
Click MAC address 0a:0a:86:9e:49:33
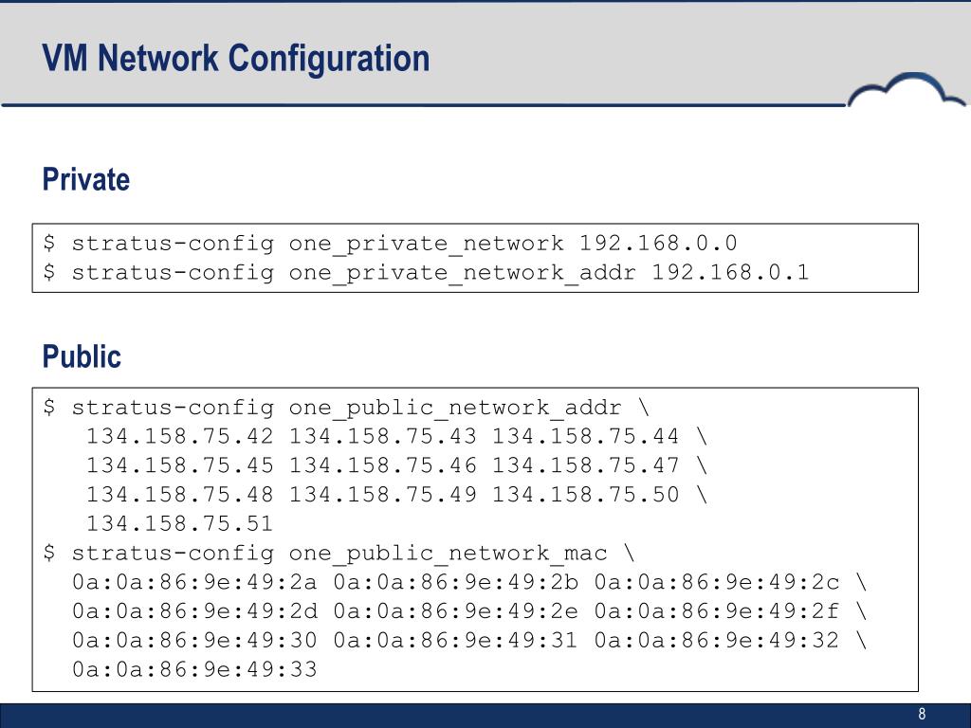point(194,669)
